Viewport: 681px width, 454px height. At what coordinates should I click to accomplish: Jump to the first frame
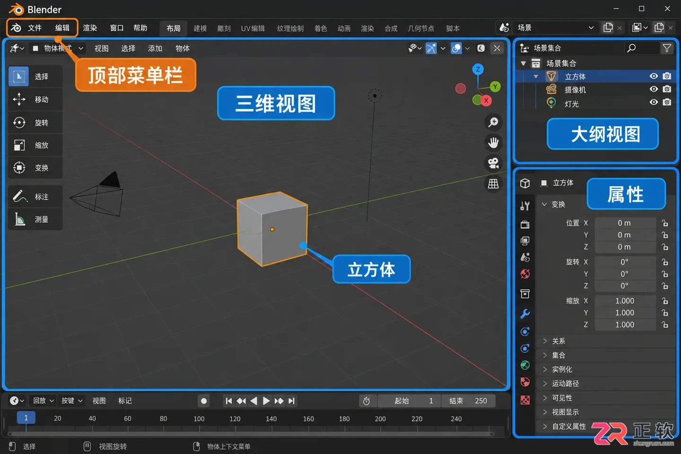pyautogui.click(x=229, y=401)
